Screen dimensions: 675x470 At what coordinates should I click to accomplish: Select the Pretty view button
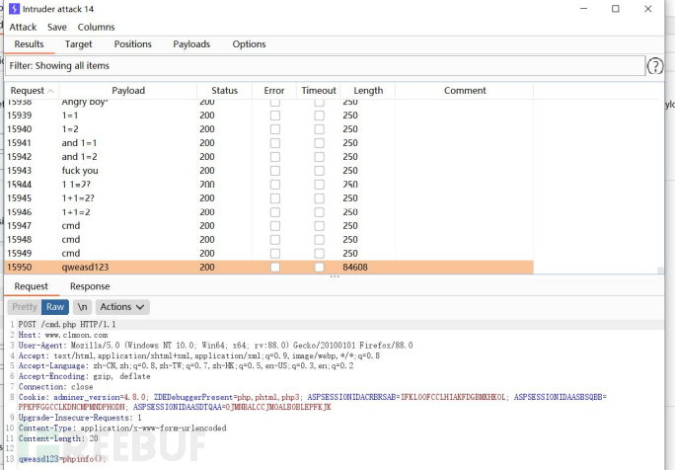pyautogui.click(x=25, y=307)
